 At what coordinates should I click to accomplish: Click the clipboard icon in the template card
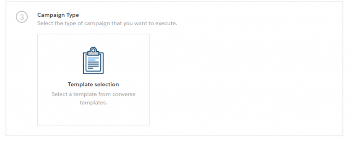(x=93, y=60)
